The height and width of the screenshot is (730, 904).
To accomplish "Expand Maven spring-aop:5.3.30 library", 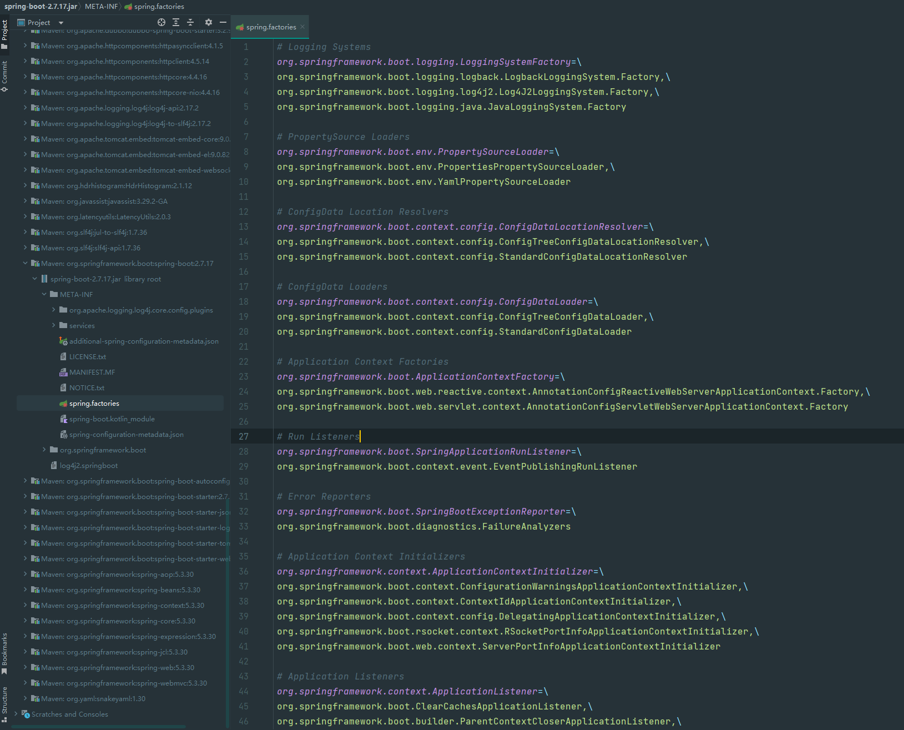I will [25, 574].
